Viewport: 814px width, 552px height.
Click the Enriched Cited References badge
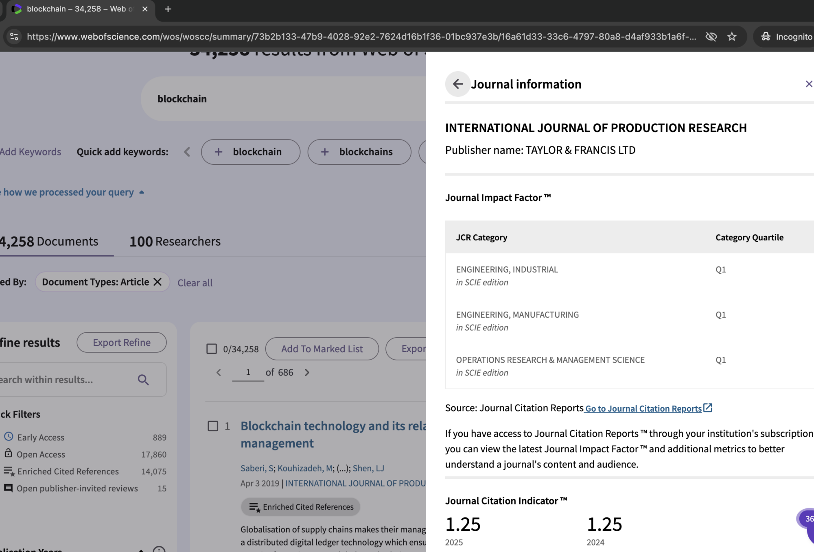click(x=301, y=507)
